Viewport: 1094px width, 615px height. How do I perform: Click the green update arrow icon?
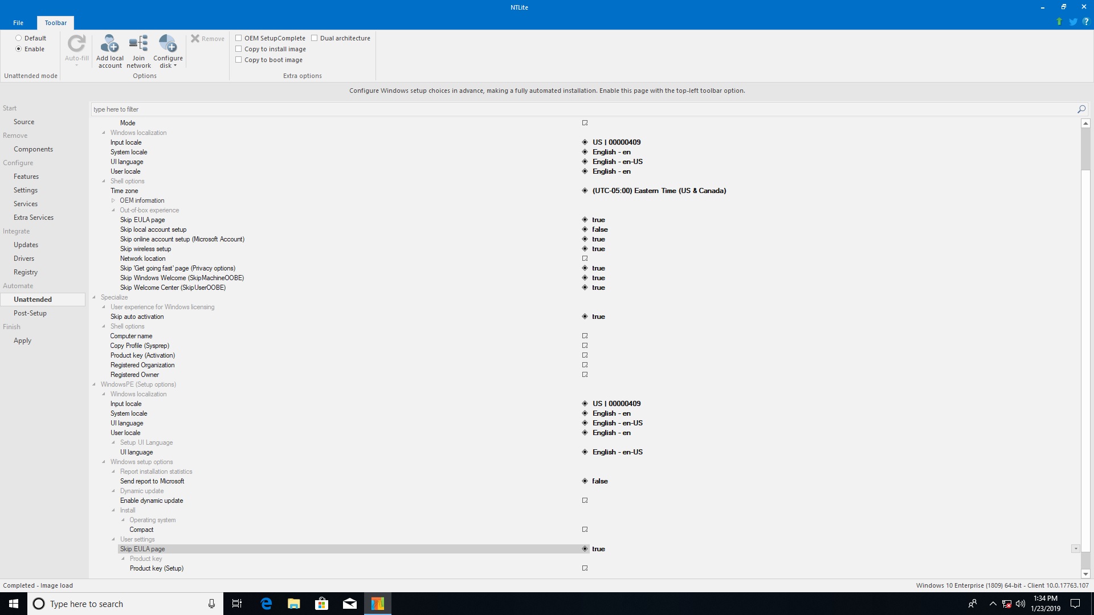coord(1059,22)
